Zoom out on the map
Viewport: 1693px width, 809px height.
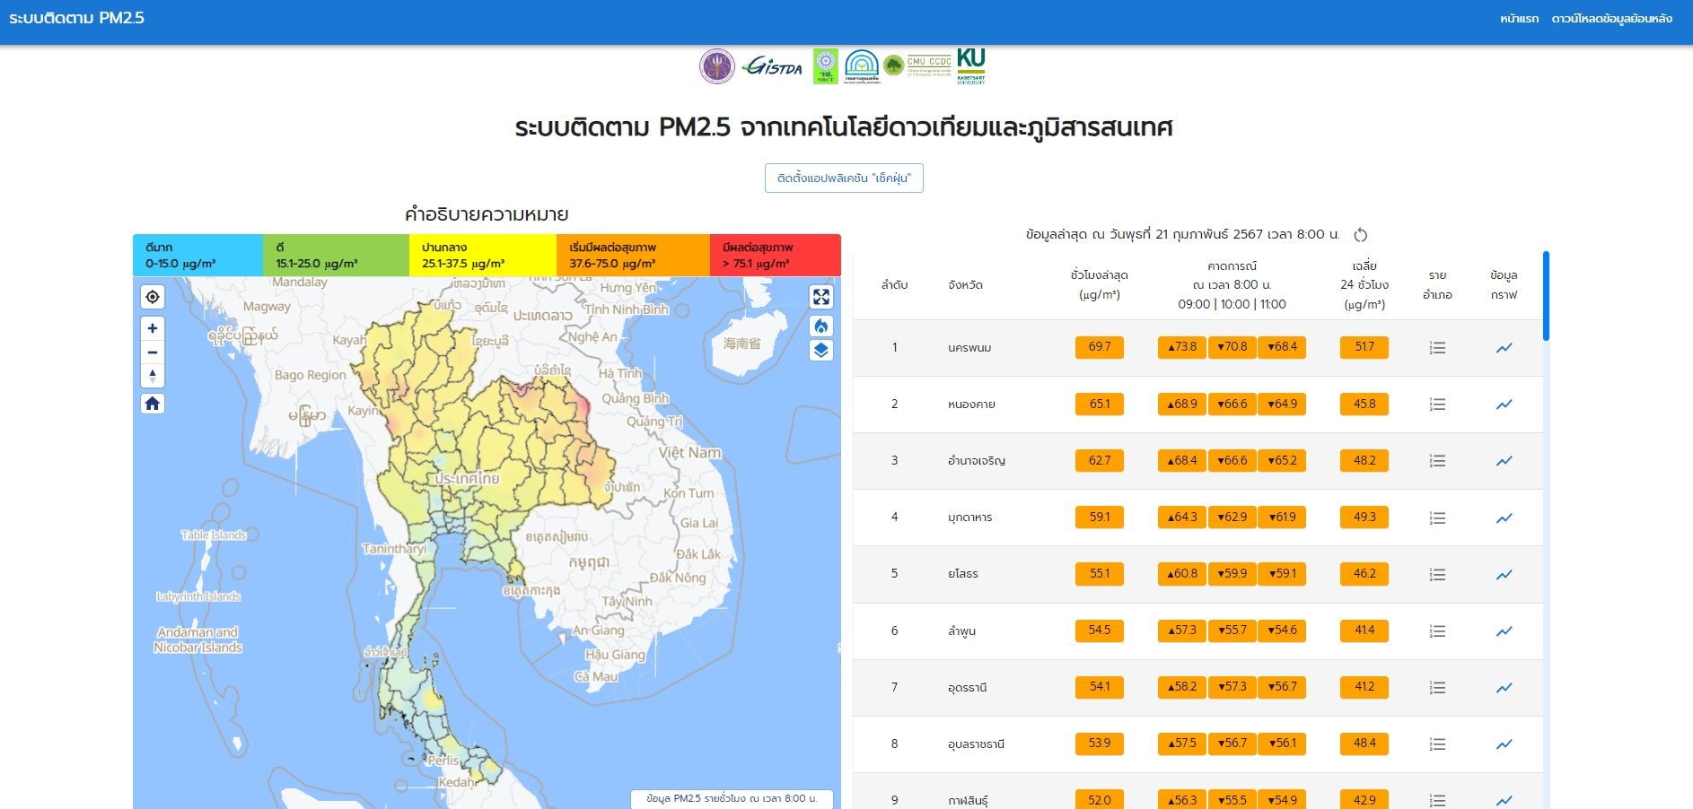pos(153,352)
